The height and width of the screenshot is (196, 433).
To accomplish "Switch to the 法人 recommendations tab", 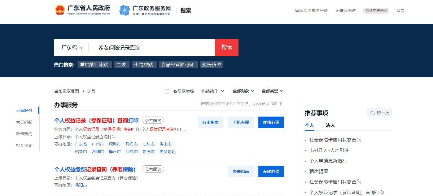I will click(330, 125).
